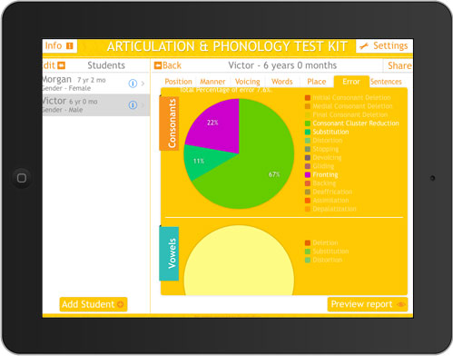Viewport: 453px width, 356px height.
Task: Open Settings with the wrench icon
Action: 364,46
